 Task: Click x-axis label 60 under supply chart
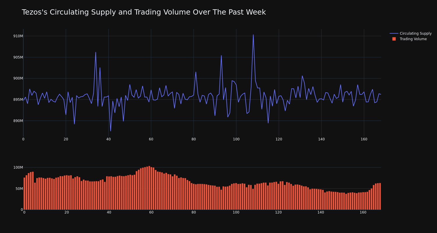click(x=151, y=139)
